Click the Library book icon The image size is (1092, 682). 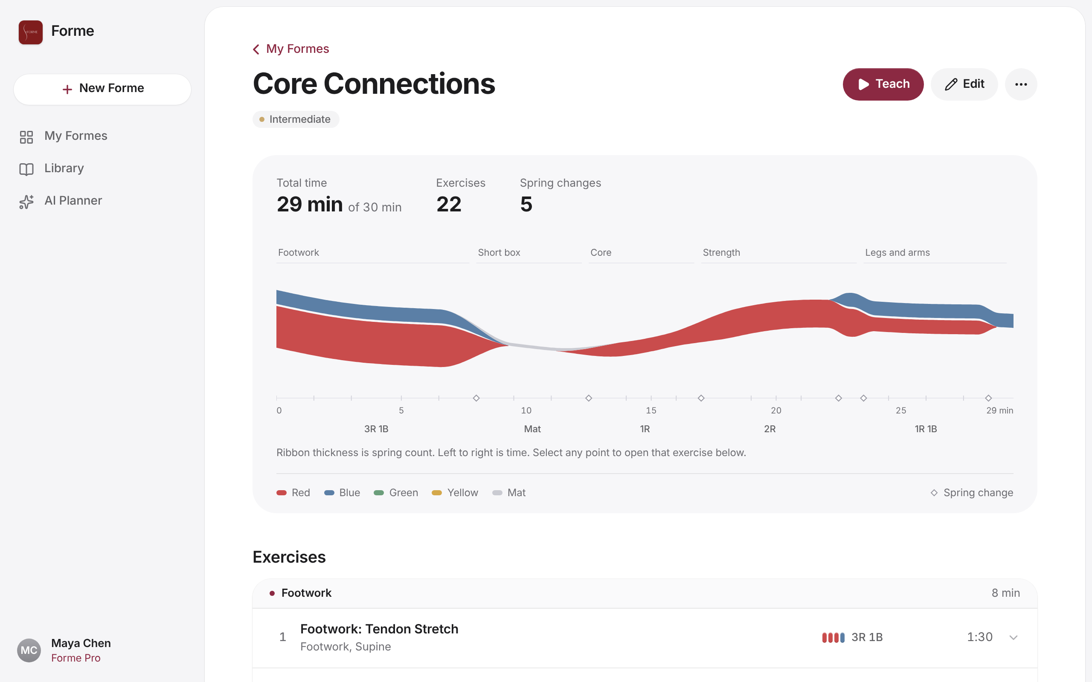tap(26, 169)
